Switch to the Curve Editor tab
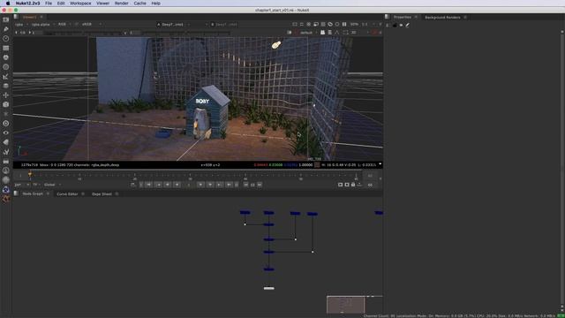The width and height of the screenshot is (565, 318). 67,194
